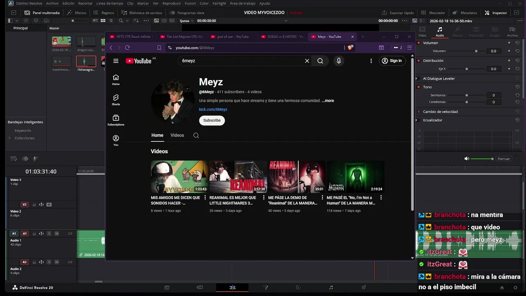Adjust Semitonos pitch slider
This screenshot has width=526, height=296.
(467, 95)
